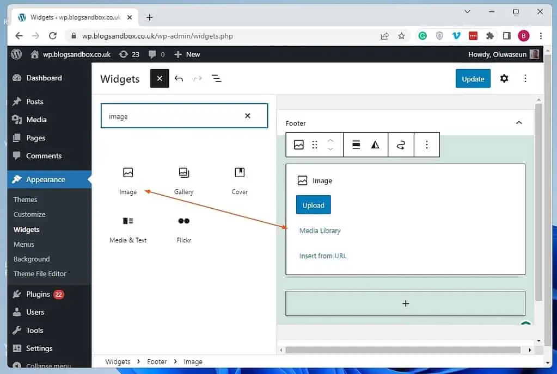Screen dimensions: 557x374
Task: Collapse the Footer widget area panel
Action: [518, 122]
